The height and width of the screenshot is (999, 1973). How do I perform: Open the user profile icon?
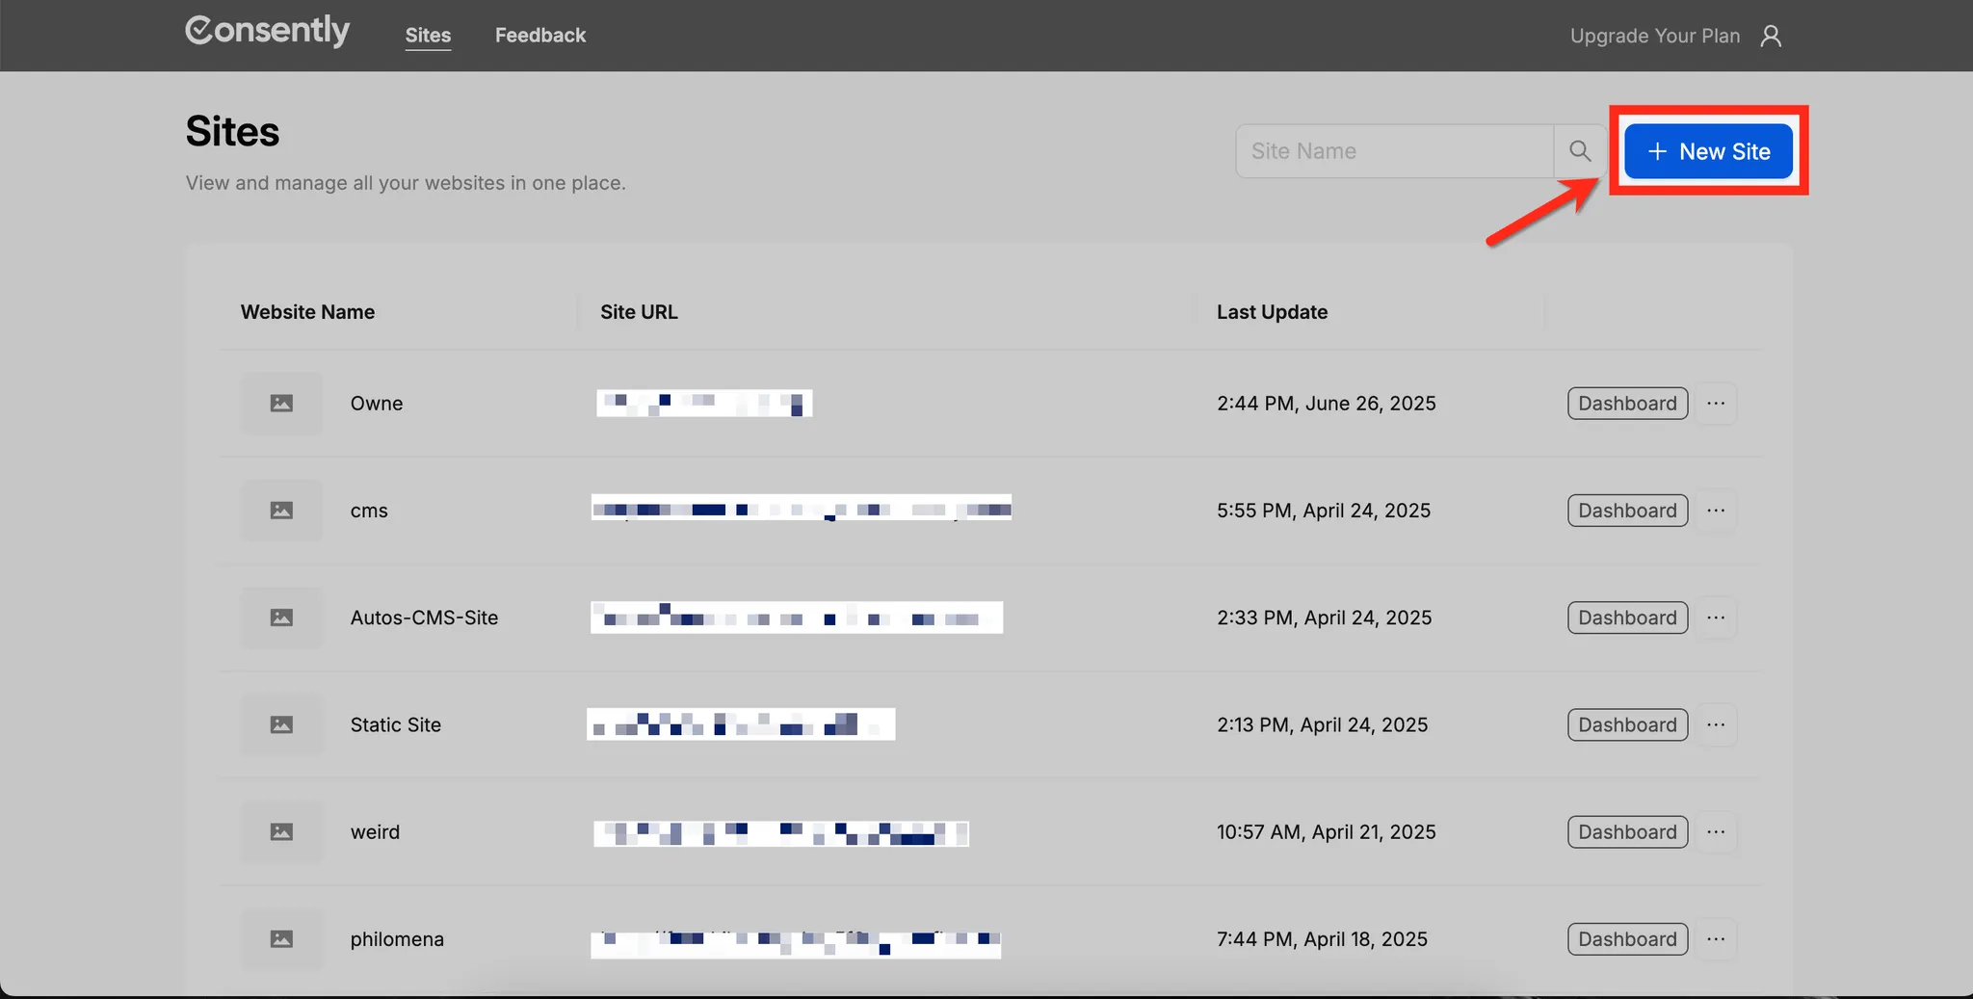(x=1771, y=35)
